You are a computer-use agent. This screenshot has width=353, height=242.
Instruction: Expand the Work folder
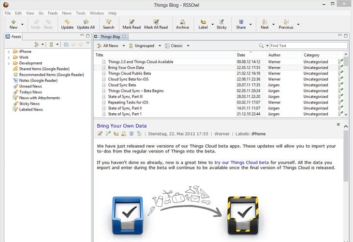9,58
